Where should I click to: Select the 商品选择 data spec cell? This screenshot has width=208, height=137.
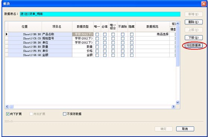coord(152,34)
